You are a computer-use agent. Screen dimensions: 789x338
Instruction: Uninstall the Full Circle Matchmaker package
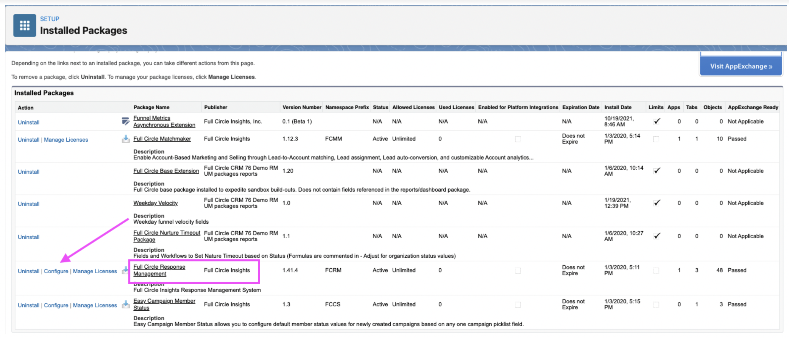(29, 140)
